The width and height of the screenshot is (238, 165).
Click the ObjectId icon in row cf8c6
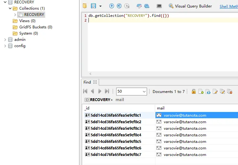click(x=87, y=148)
